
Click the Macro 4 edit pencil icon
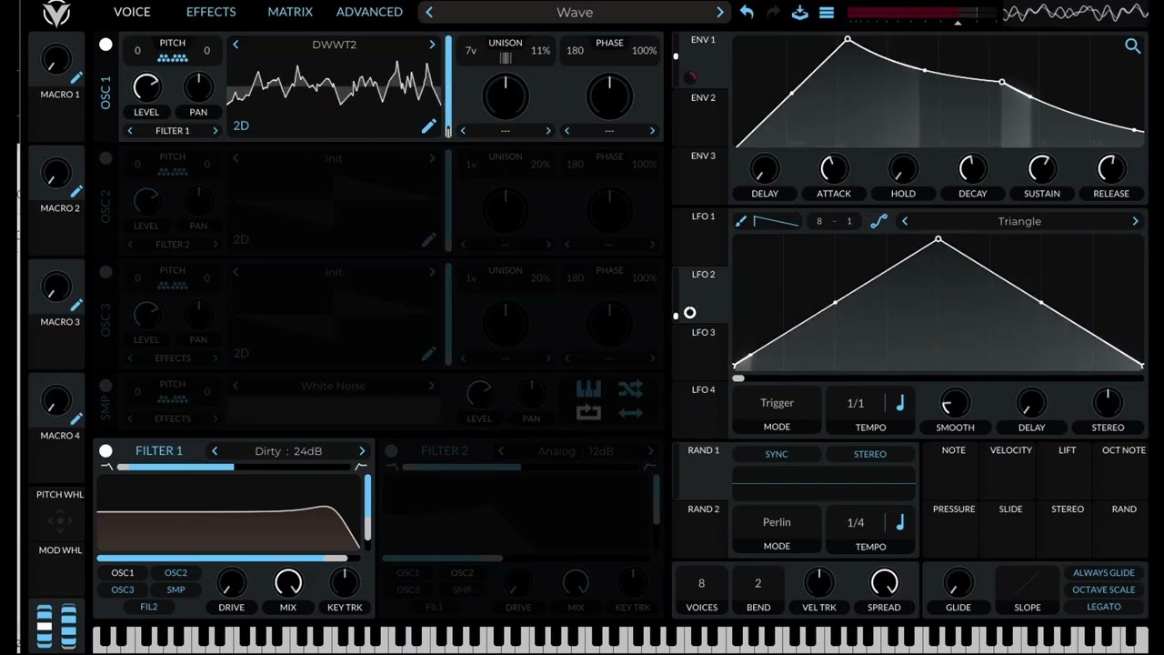tap(76, 419)
